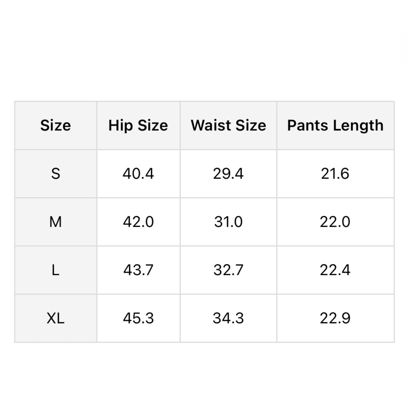Select the 42.0 hip size value
409x407 pixels.
138,222
